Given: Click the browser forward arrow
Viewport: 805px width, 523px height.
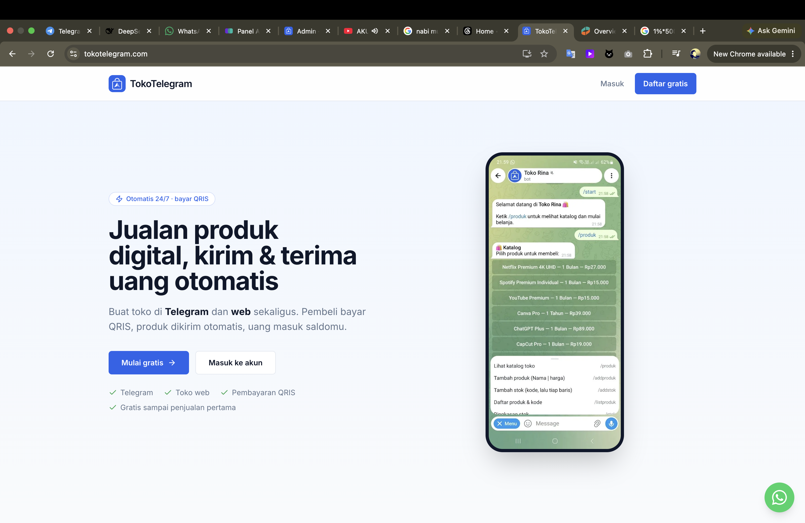Looking at the screenshot, I should (31, 54).
